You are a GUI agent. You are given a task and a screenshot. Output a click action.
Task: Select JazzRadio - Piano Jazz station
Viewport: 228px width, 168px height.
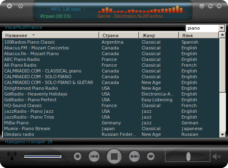(x=111, y=111)
